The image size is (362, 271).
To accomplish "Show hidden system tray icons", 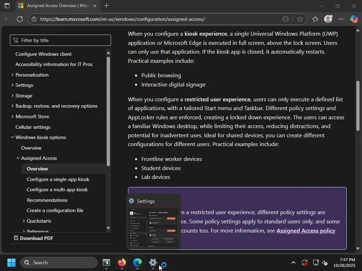I will (293, 263).
